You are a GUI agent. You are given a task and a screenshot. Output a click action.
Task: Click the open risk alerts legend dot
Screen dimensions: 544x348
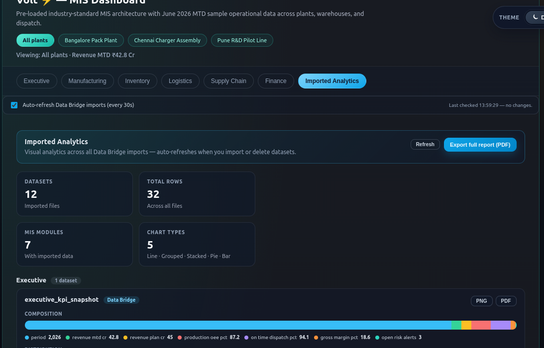[x=377, y=338]
